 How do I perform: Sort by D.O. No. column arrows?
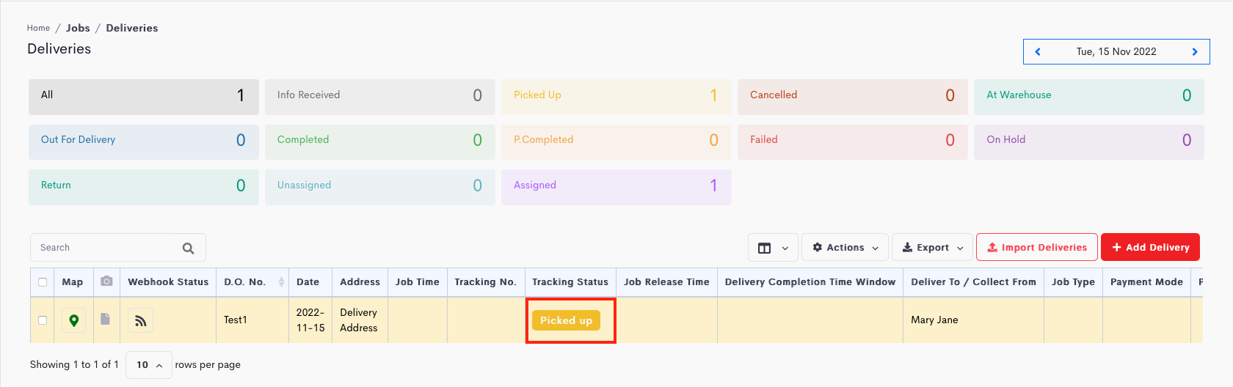click(281, 282)
